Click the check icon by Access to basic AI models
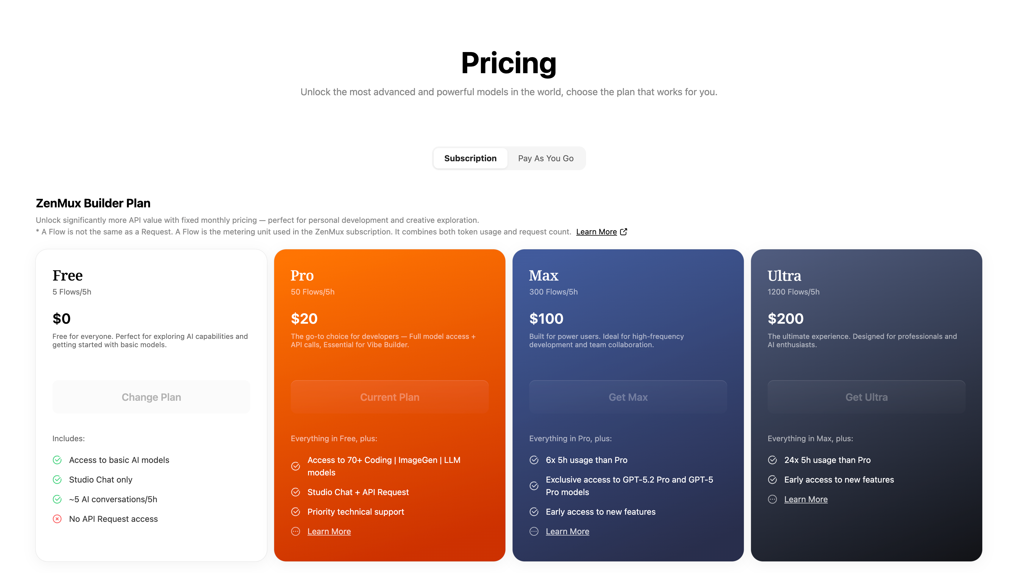This screenshot has width=1018, height=573. 57,460
